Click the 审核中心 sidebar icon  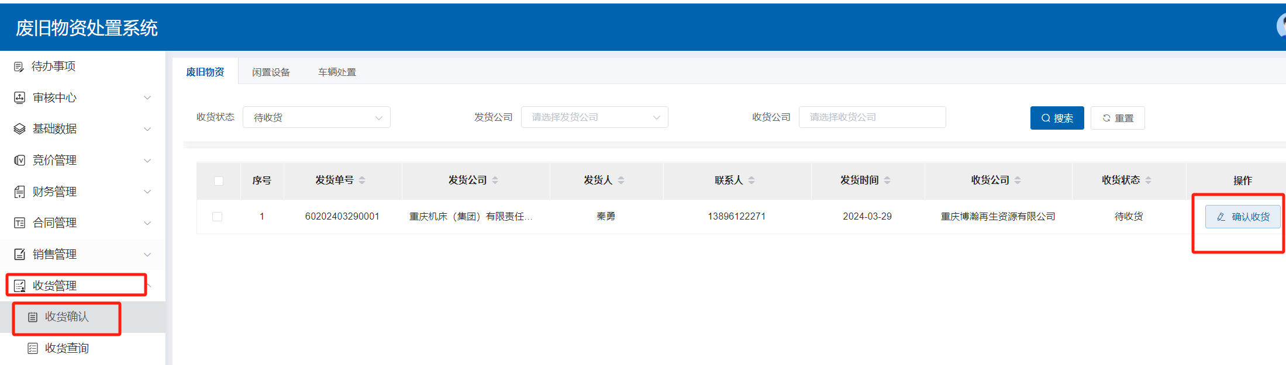click(x=19, y=98)
